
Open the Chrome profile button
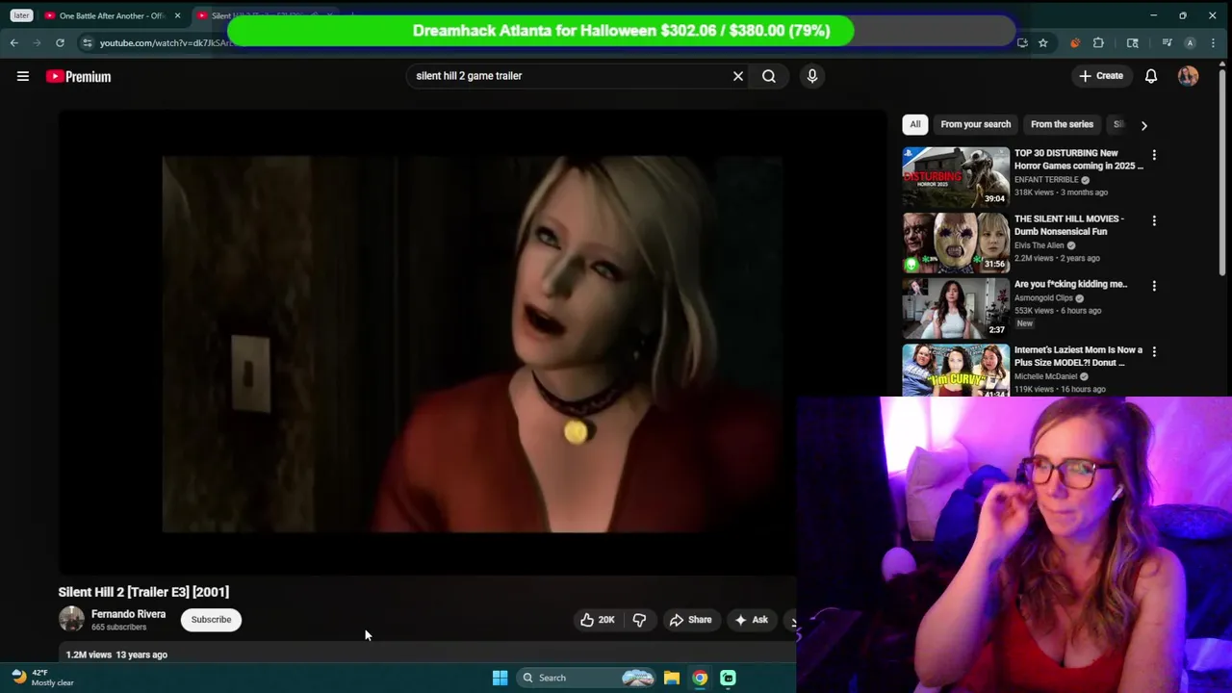(x=1190, y=42)
